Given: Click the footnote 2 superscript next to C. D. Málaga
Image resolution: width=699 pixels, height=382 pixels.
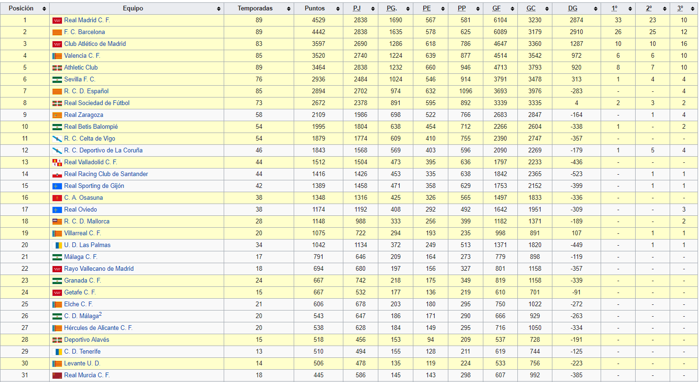Looking at the screenshot, I should pyautogui.click(x=101, y=314).
